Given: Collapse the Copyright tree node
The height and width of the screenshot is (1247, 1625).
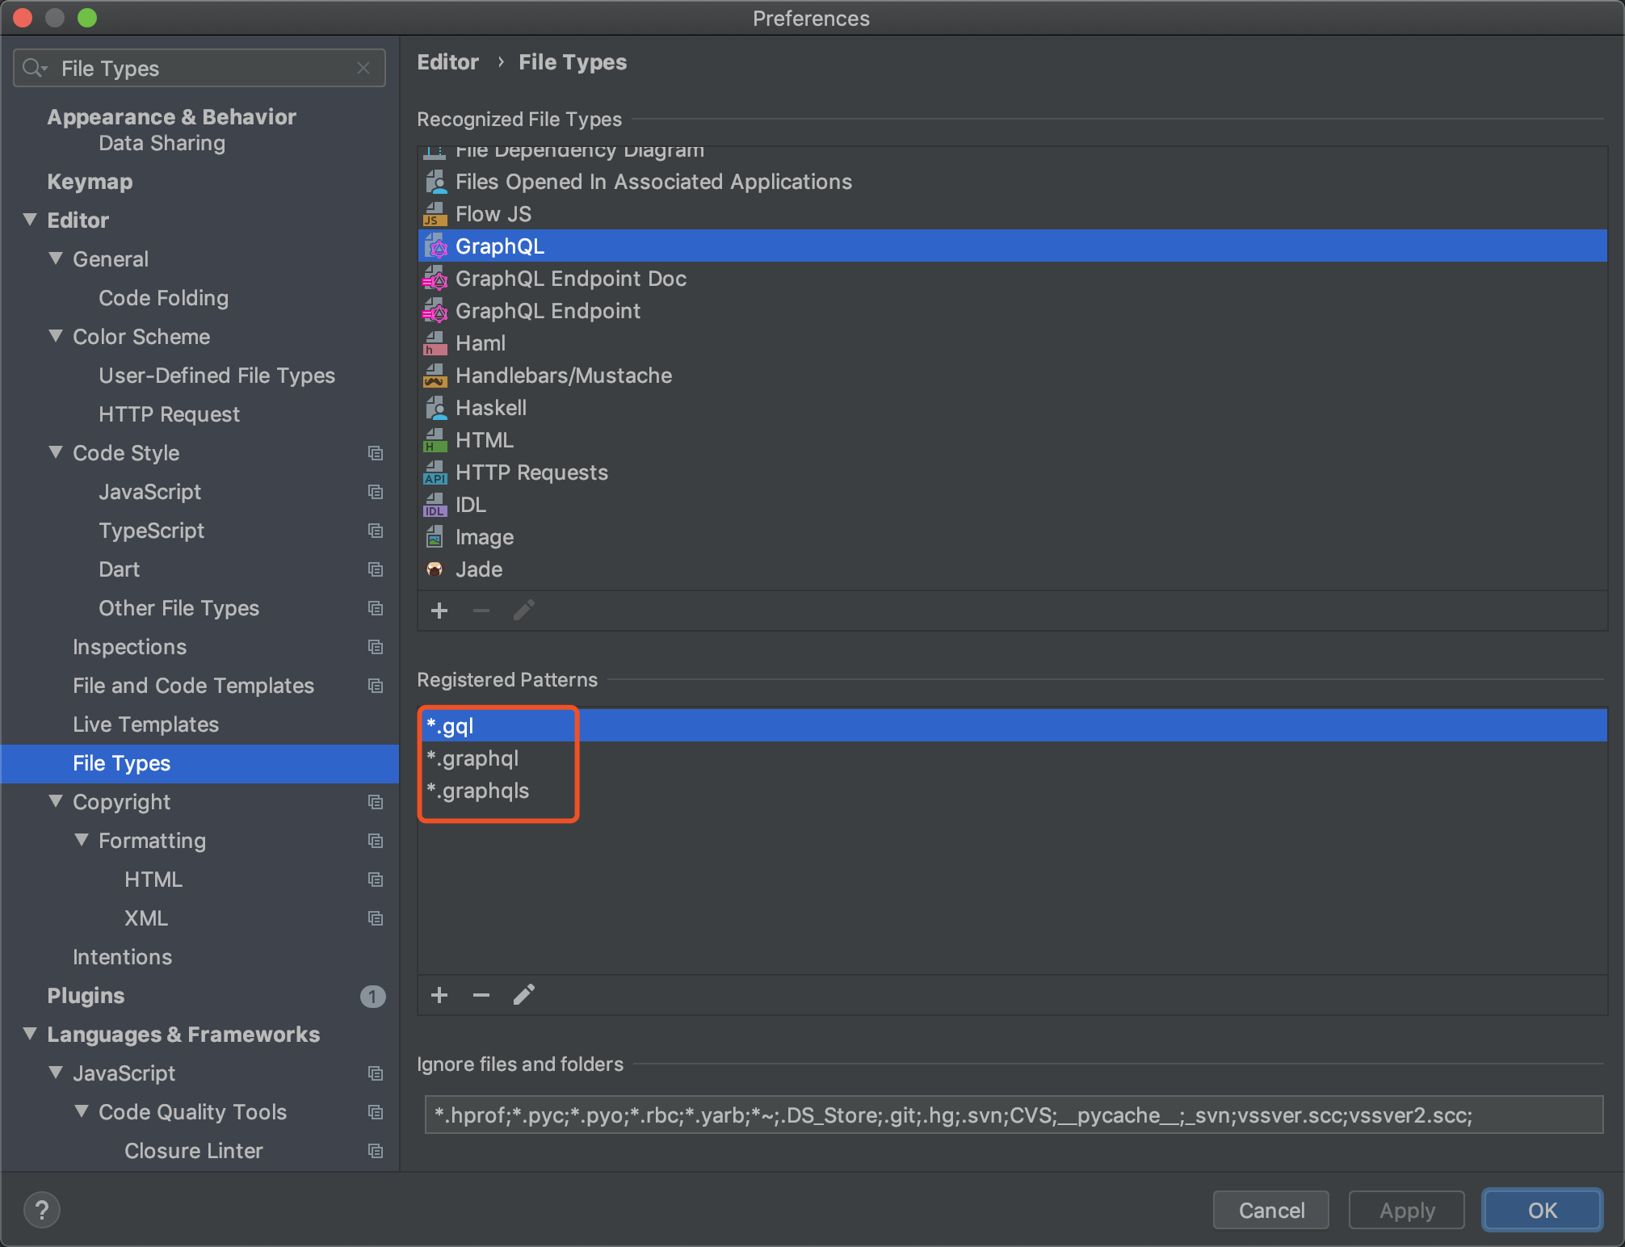Looking at the screenshot, I should (x=56, y=801).
